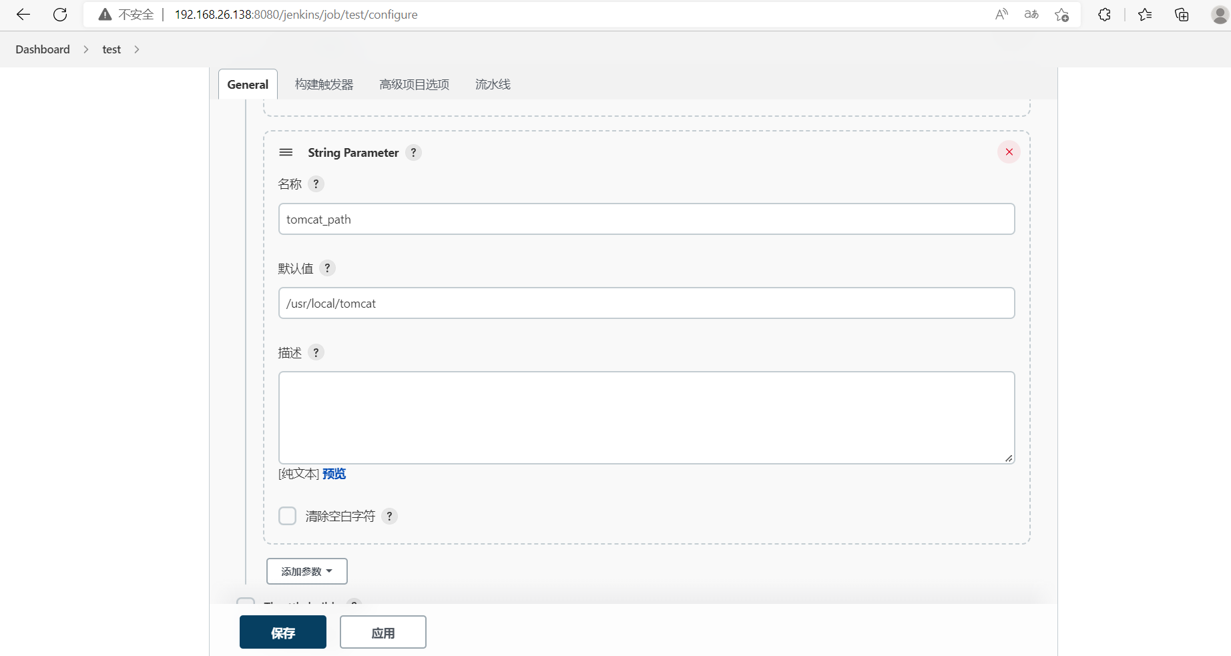Open the browser profile avatar
Viewport: 1231px width, 656px height.
point(1220,15)
